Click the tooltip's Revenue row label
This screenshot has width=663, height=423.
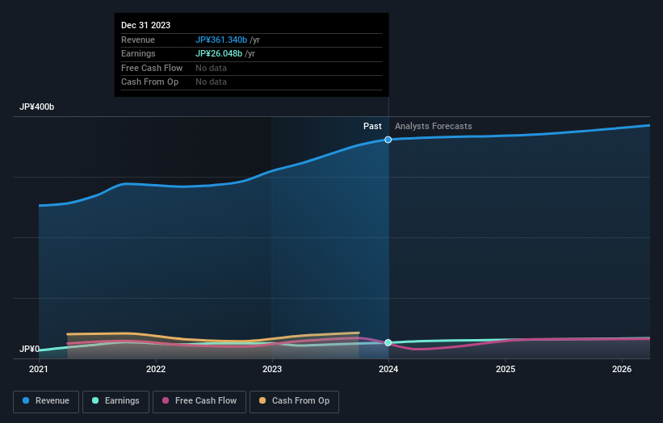138,40
